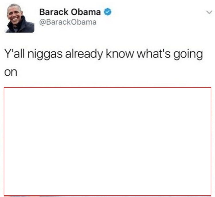The height and width of the screenshot is (197, 215).
Task: Open the tweet options chevron menu
Action: coord(209,12)
